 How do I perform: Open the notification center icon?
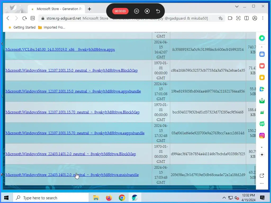[262, 198]
